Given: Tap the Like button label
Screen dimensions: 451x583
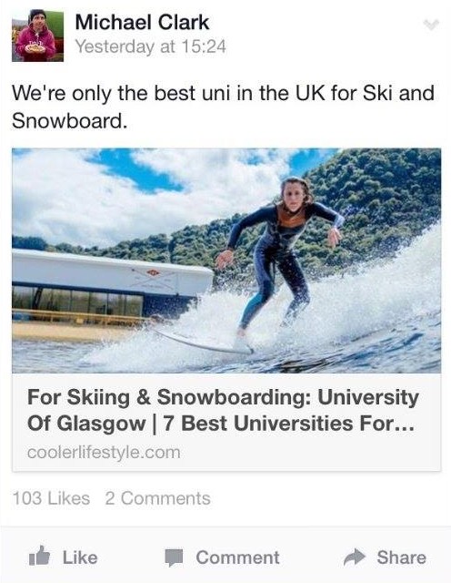Looking at the screenshot, I should click(x=80, y=557).
